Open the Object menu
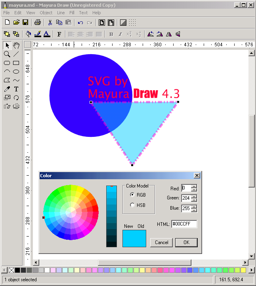Viewport: 256px width, 286px height. (46, 13)
